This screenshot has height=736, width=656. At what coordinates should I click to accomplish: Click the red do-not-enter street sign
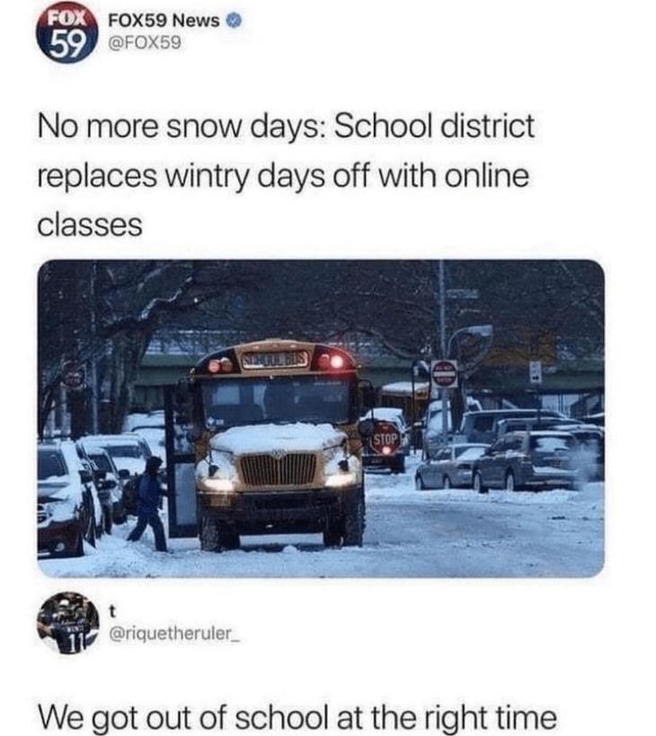[x=444, y=373]
